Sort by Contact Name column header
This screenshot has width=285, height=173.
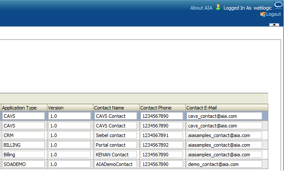point(116,108)
